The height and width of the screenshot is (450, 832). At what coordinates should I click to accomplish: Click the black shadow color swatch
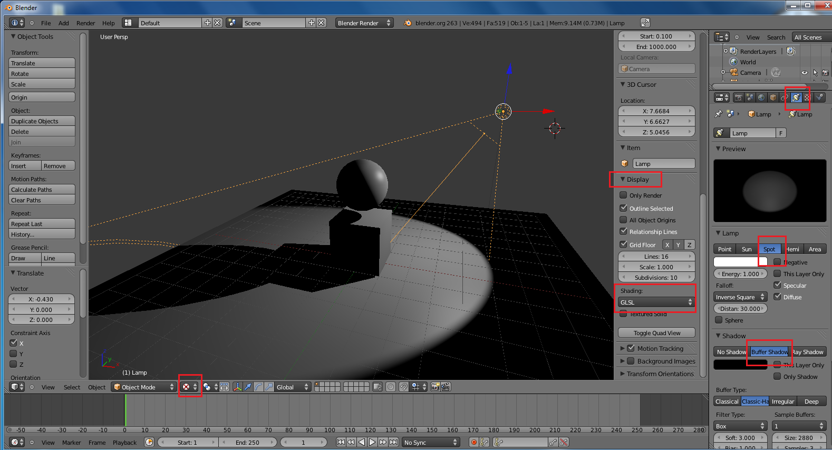coord(740,365)
